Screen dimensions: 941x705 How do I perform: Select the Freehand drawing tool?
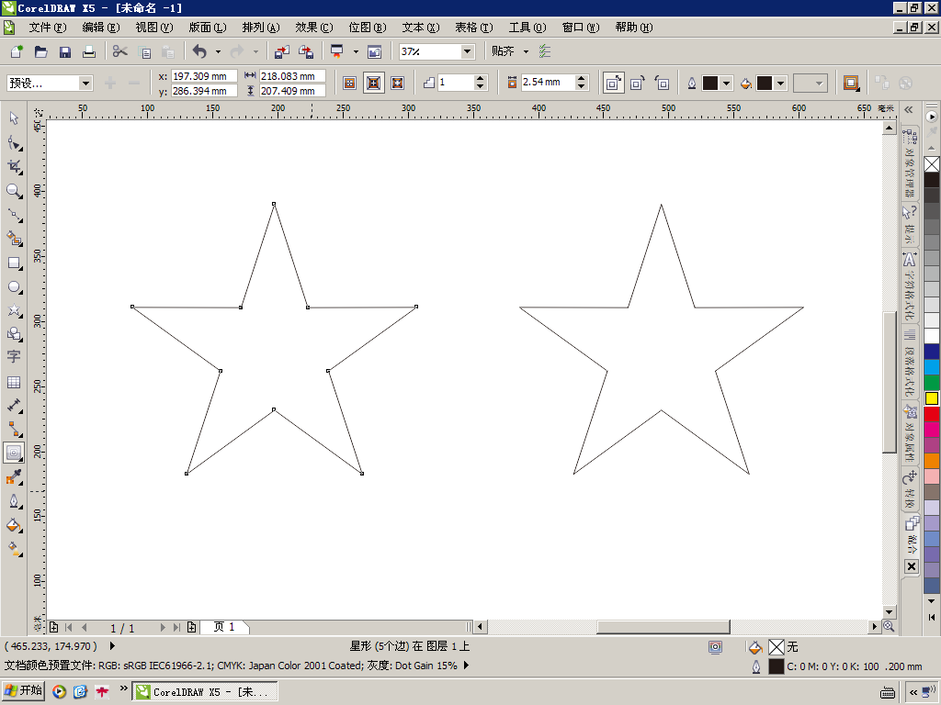(x=14, y=215)
